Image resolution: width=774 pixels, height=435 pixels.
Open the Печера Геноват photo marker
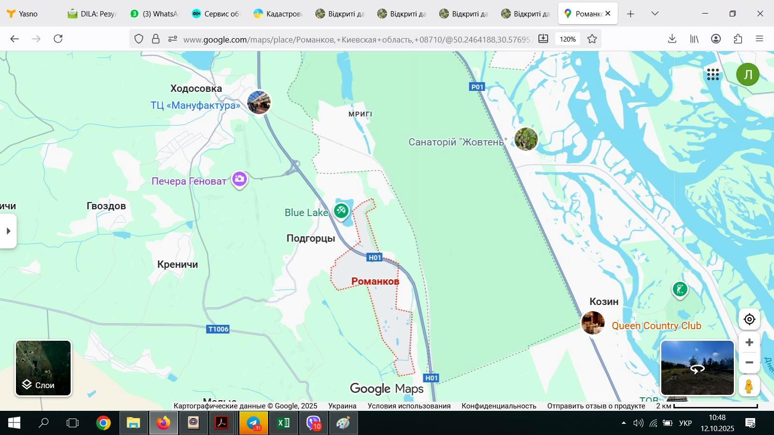tap(239, 179)
